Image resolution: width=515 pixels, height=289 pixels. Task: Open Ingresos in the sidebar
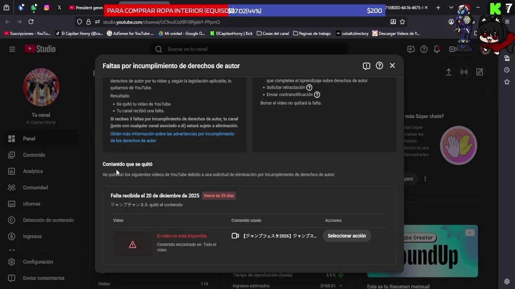[x=41, y=236]
